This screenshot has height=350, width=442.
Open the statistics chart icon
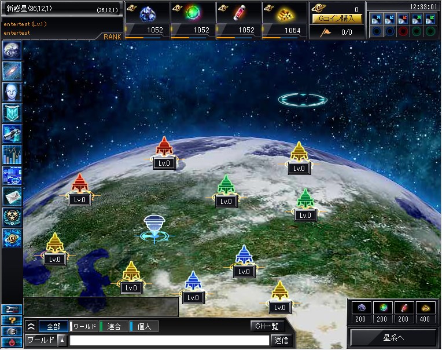click(x=12, y=155)
